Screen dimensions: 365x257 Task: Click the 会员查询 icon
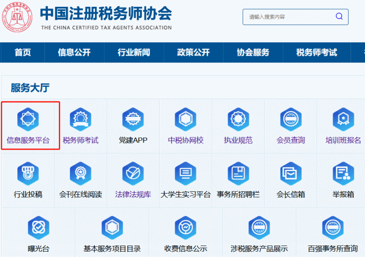click(x=291, y=120)
